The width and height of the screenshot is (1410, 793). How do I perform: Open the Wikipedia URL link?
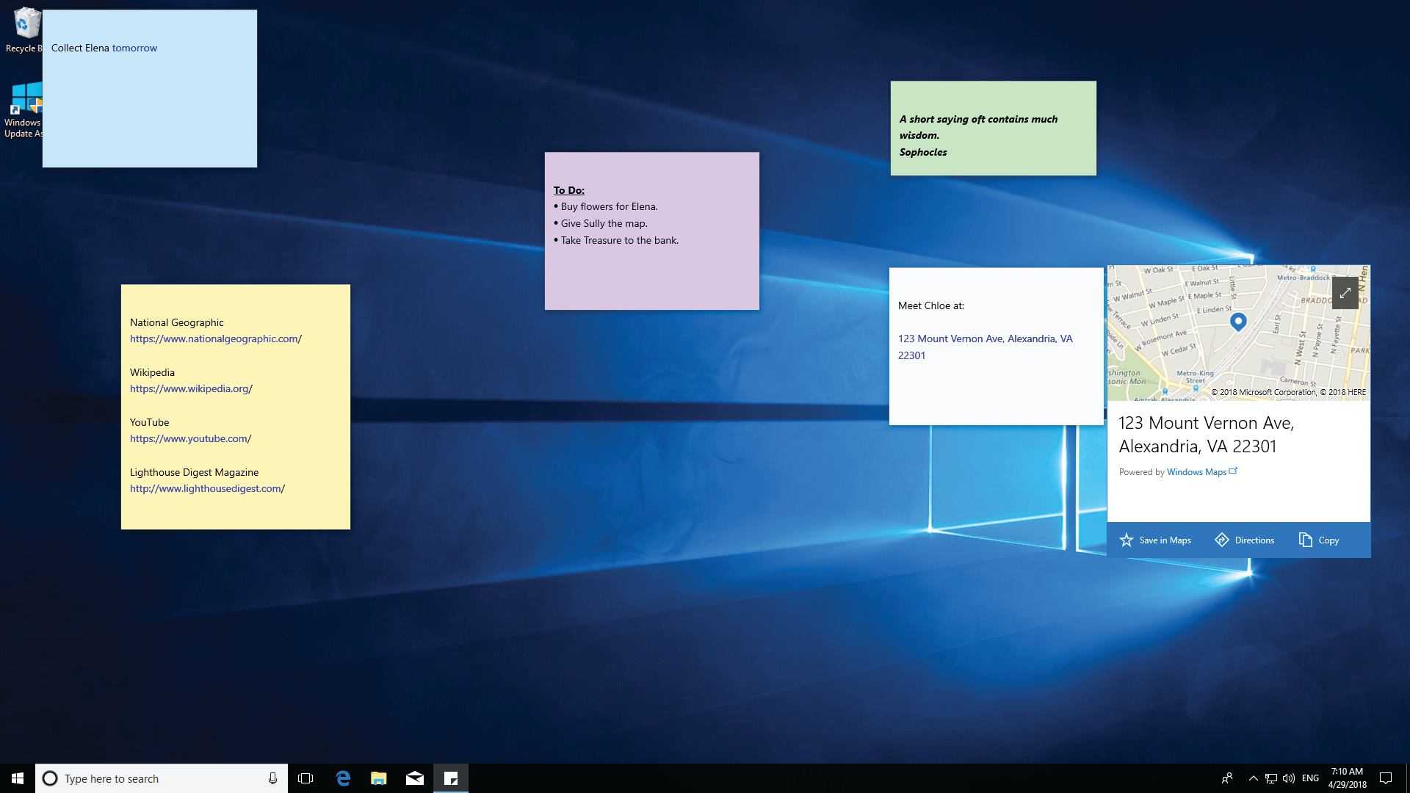tap(191, 388)
